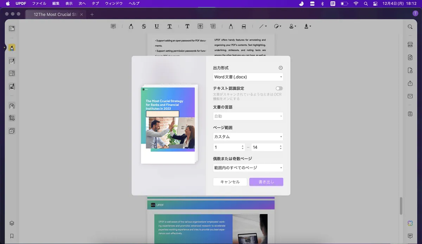Open the ページ範囲 カスタム dropdown
This screenshot has height=244, width=422.
(x=248, y=137)
